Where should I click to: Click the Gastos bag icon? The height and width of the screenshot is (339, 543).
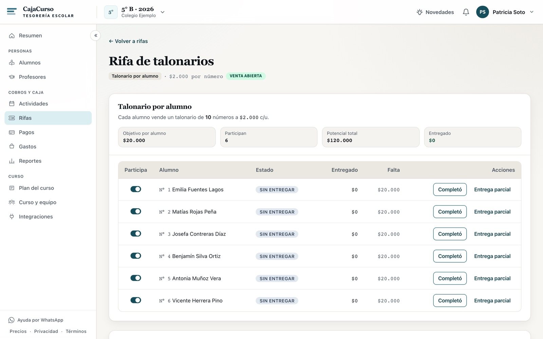point(12,146)
